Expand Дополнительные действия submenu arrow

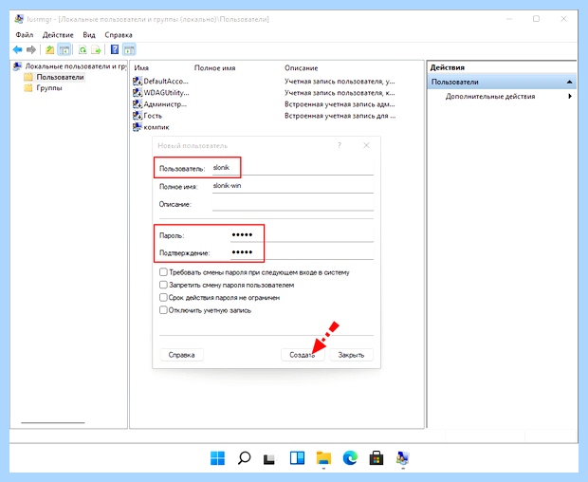tap(570, 97)
